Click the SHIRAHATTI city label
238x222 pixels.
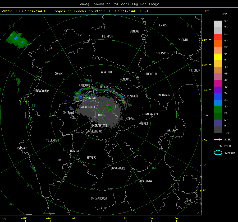(x=99, y=126)
